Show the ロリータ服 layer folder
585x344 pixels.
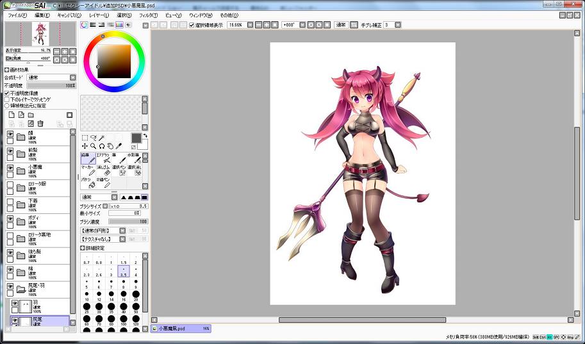10,187
